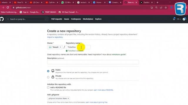Select the Public radio button

coord(48,71)
